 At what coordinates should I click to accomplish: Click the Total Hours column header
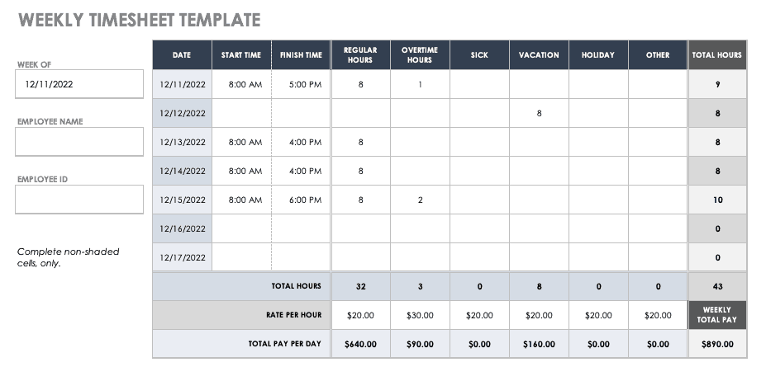point(717,55)
